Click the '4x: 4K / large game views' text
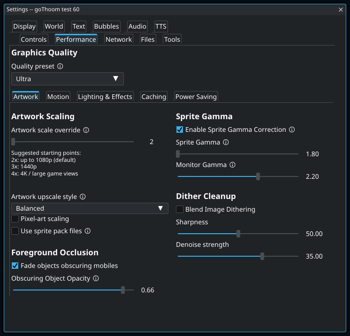350x336 pixels. [45, 174]
